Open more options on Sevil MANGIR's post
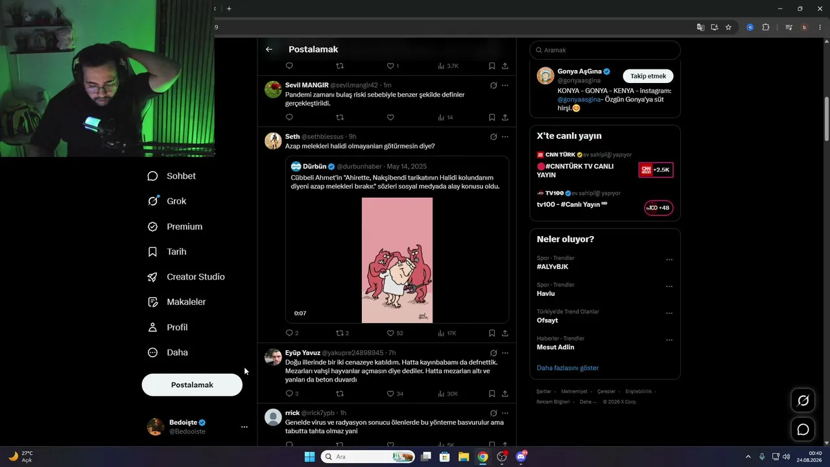This screenshot has height=467, width=830. click(505, 85)
